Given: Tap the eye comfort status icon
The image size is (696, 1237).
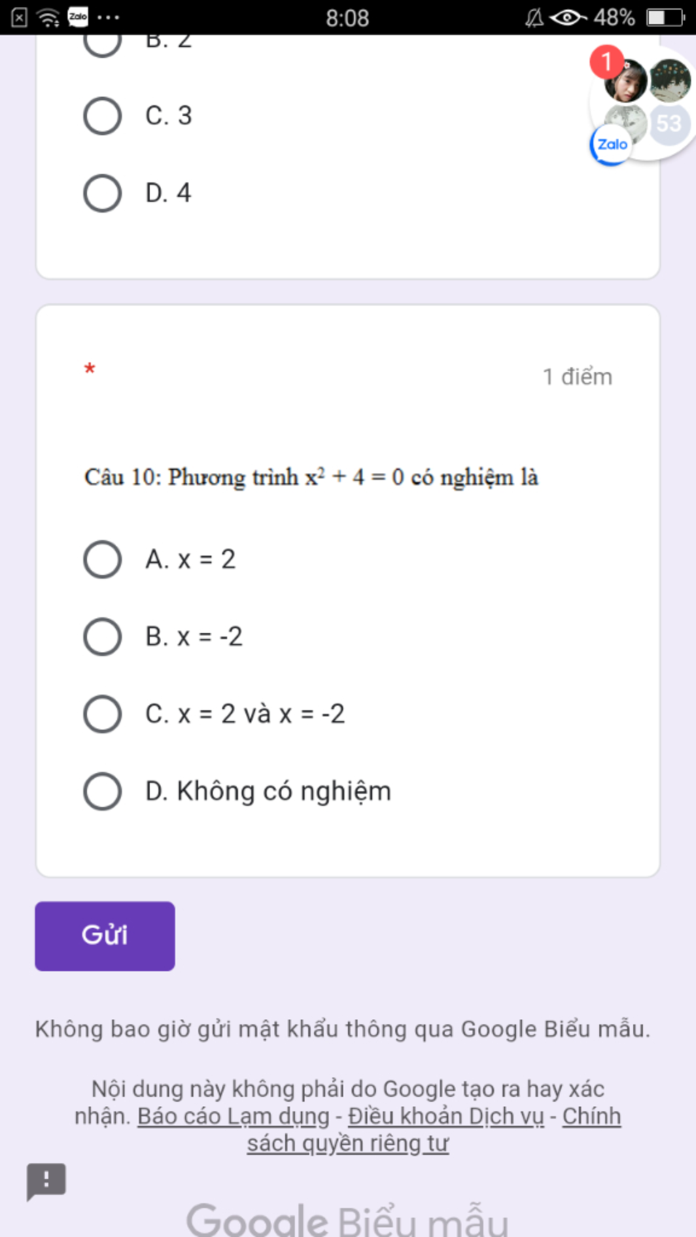Looking at the screenshot, I should point(568,17).
